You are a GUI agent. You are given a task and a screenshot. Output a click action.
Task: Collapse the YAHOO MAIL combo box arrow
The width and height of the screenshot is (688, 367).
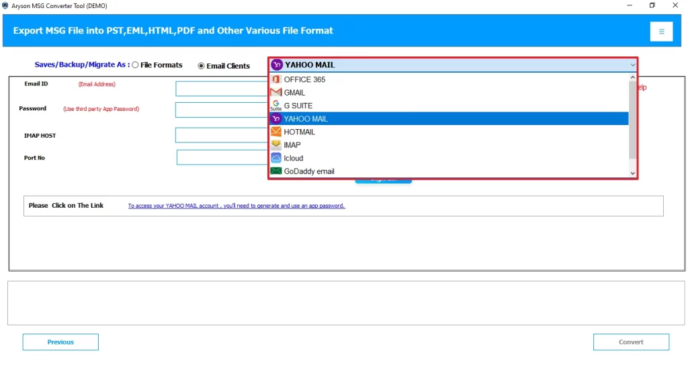(632, 65)
